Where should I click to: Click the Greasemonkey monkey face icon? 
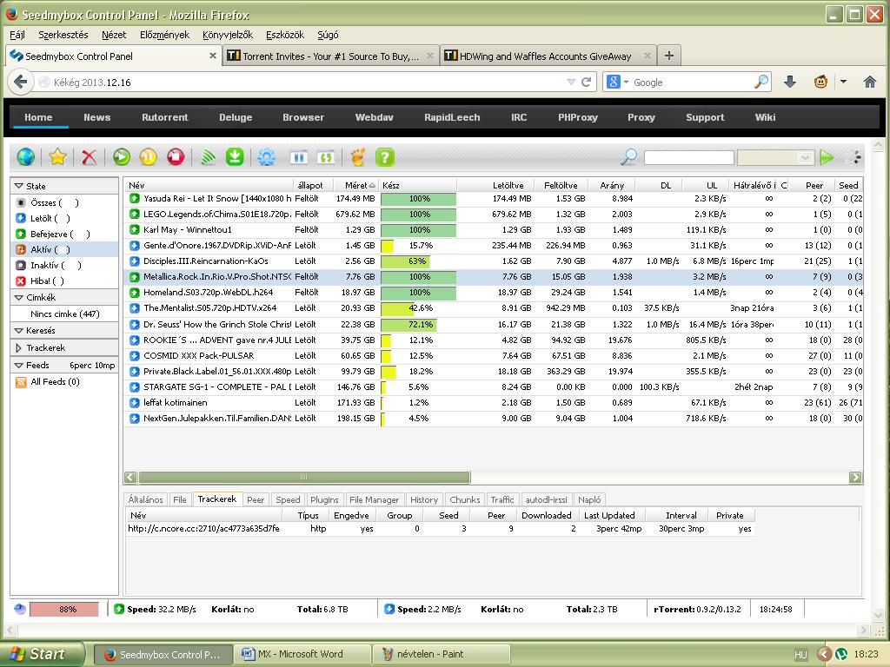[x=820, y=83]
